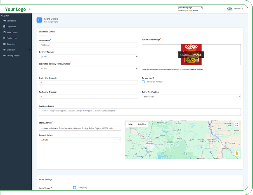
Task: Open the Product List menu item
Action: tap(12, 38)
